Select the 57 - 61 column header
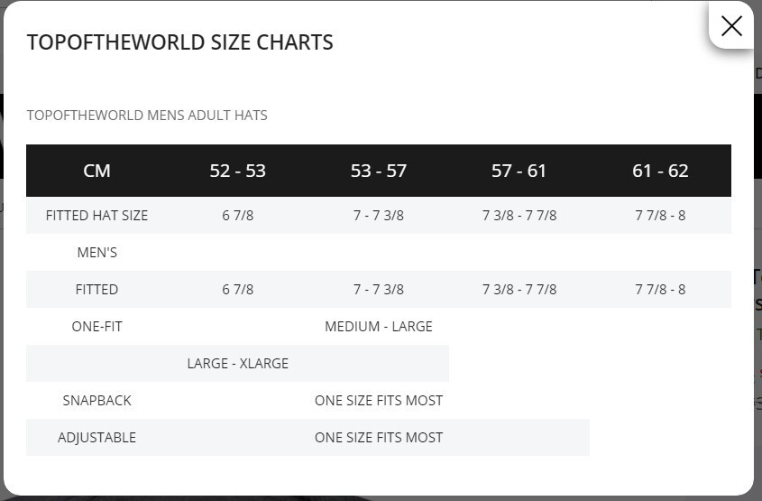This screenshot has width=762, height=501. pyautogui.click(x=519, y=171)
